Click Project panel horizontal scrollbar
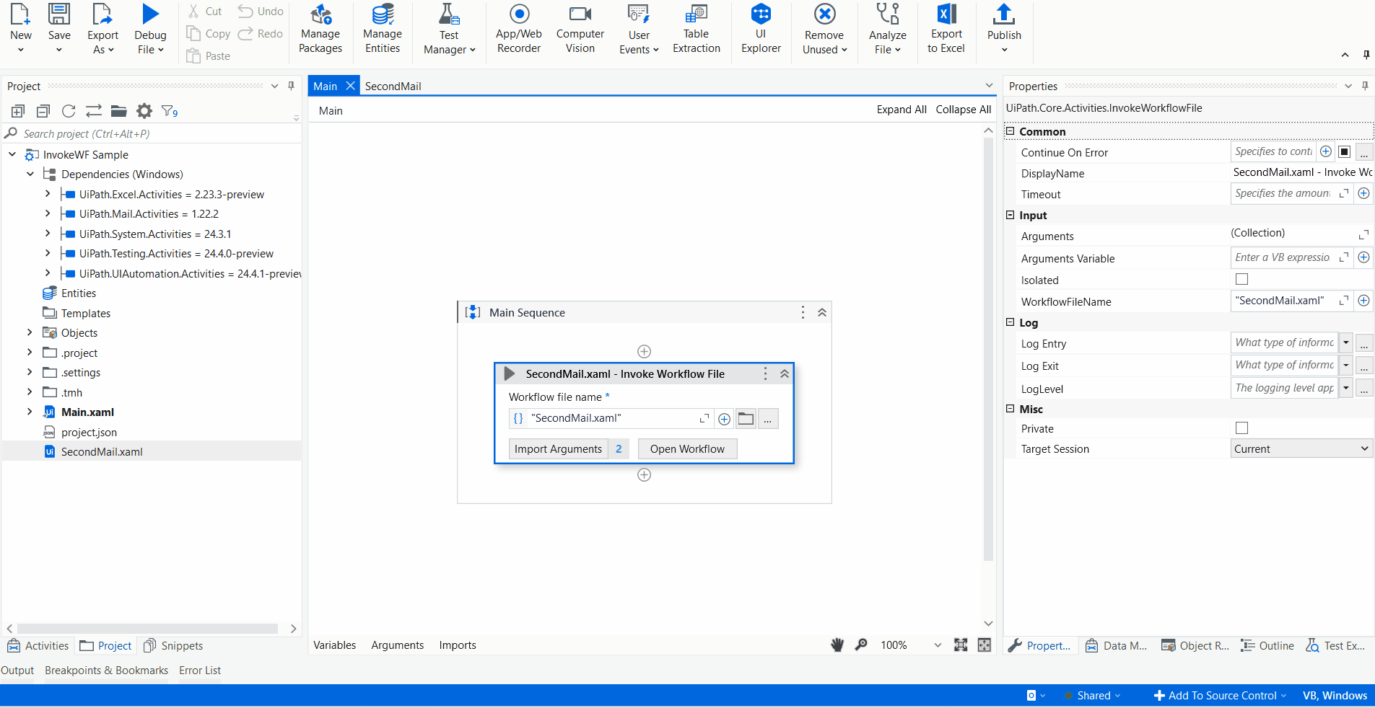The image size is (1375, 708). [147, 629]
